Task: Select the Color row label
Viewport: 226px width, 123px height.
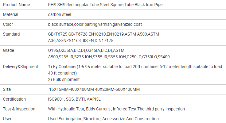Action: click(8, 24)
